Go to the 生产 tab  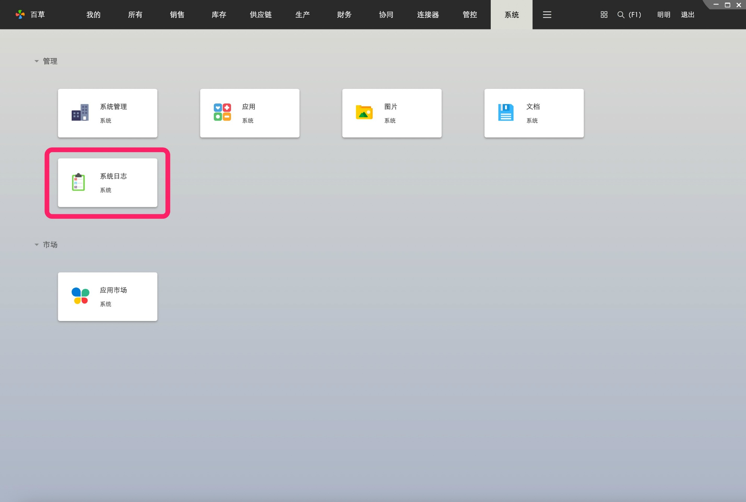click(302, 15)
